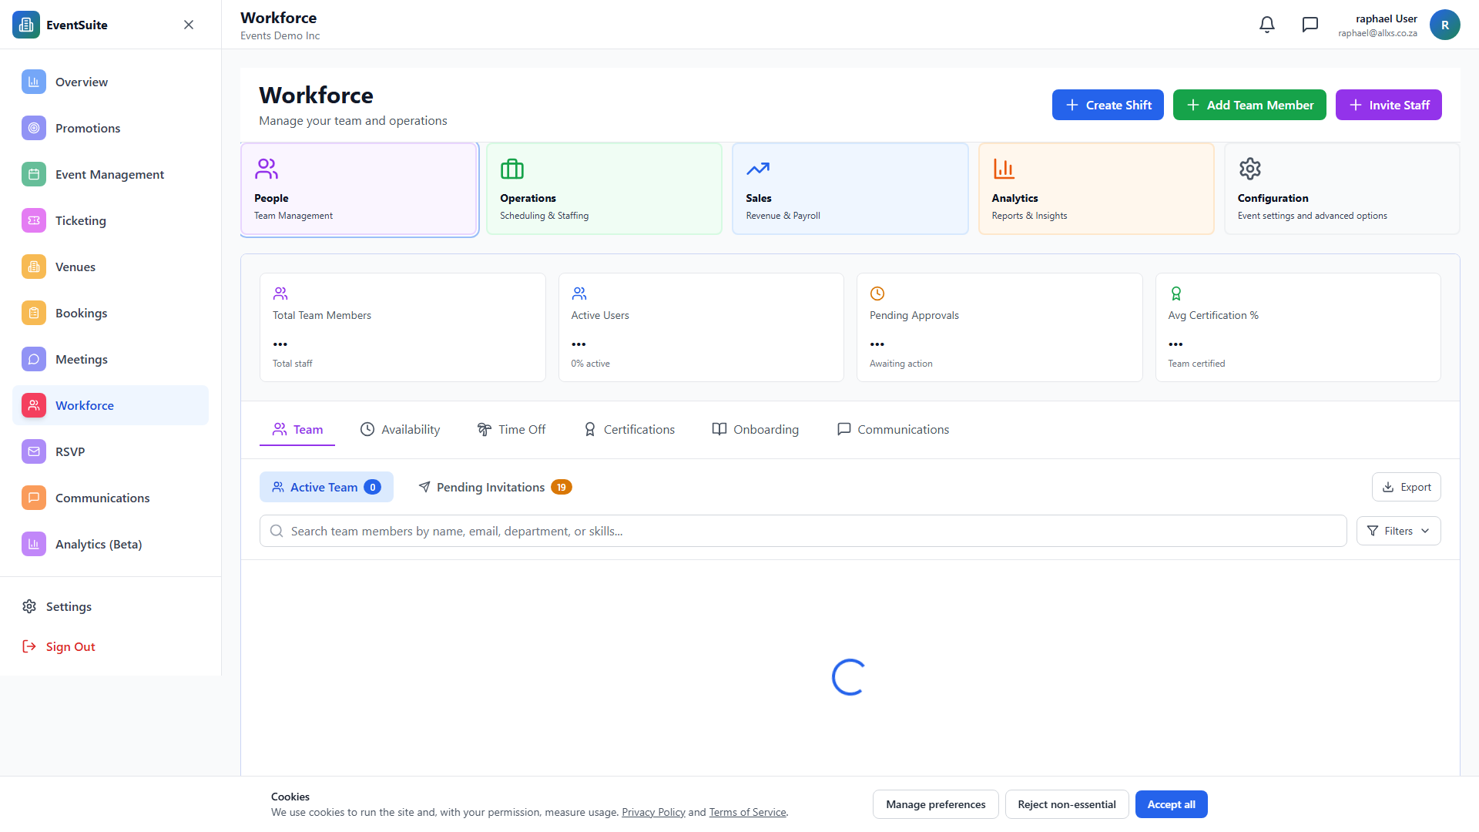Open Ticketing from the sidebar
Screen dimensions: 1479x832
[79, 220]
